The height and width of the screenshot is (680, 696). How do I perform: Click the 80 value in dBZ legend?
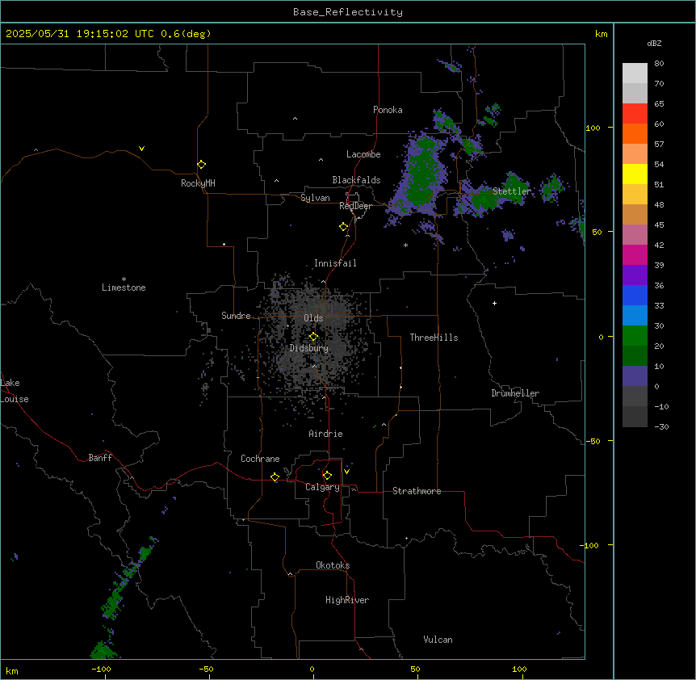(x=659, y=63)
